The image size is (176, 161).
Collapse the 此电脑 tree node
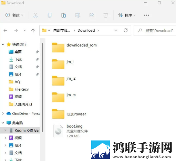click(3, 123)
